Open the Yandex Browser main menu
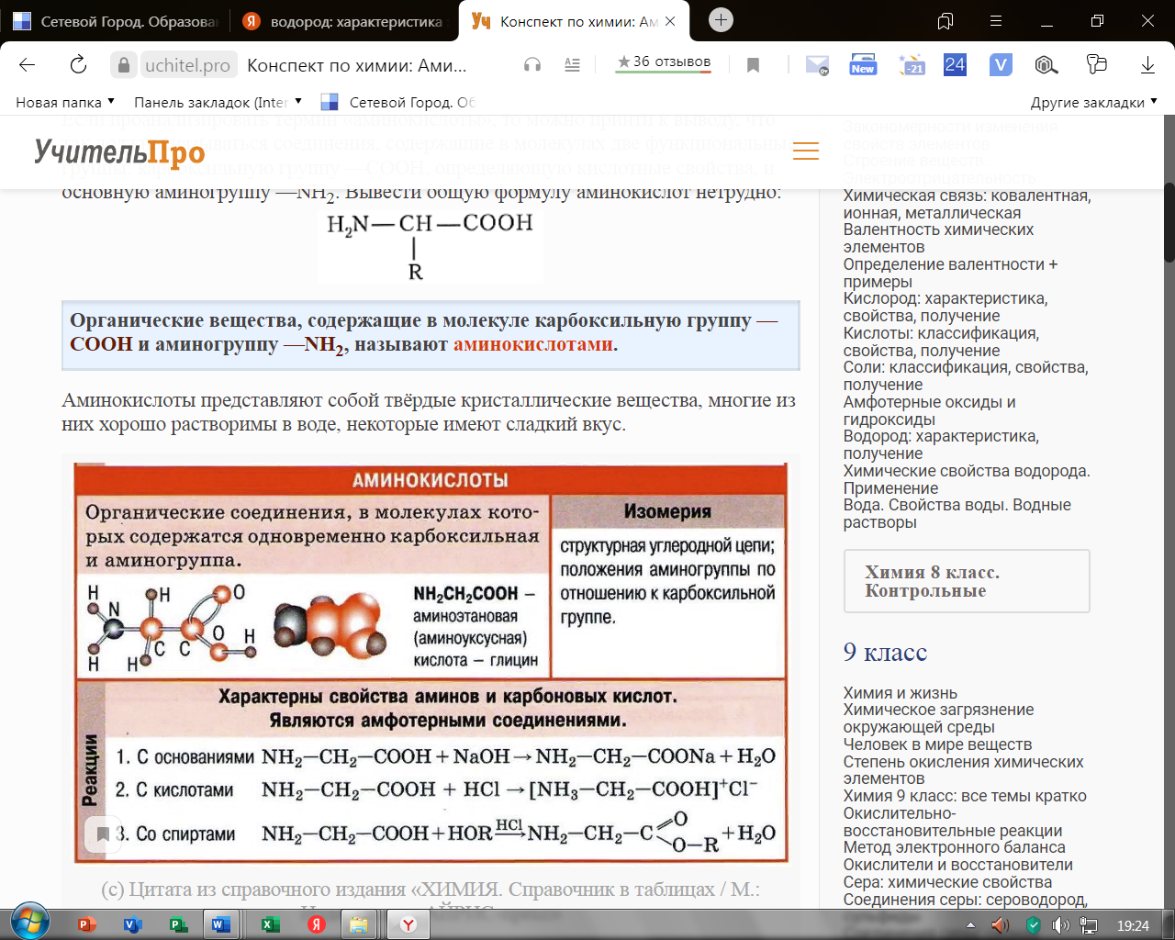Image resolution: width=1175 pixels, height=940 pixels. tap(996, 21)
